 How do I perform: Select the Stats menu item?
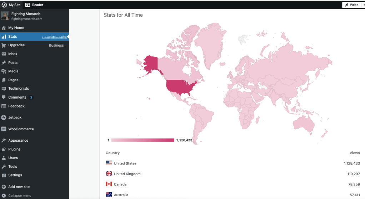12,37
